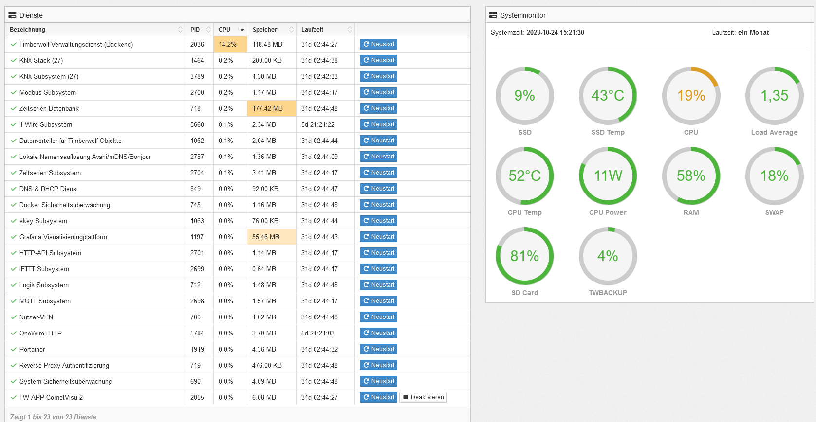Screen dimensions: 816x422
Task: Restart the Zeitserien Datenbank service
Action: 378,108
